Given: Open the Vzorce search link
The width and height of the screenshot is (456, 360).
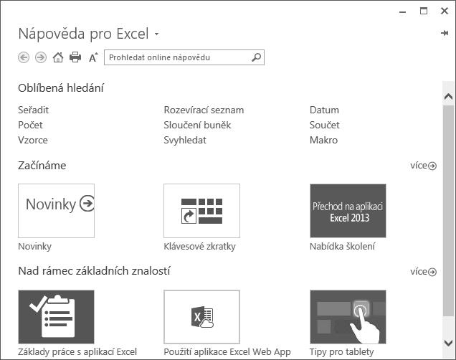Looking at the screenshot, I should pos(33,140).
